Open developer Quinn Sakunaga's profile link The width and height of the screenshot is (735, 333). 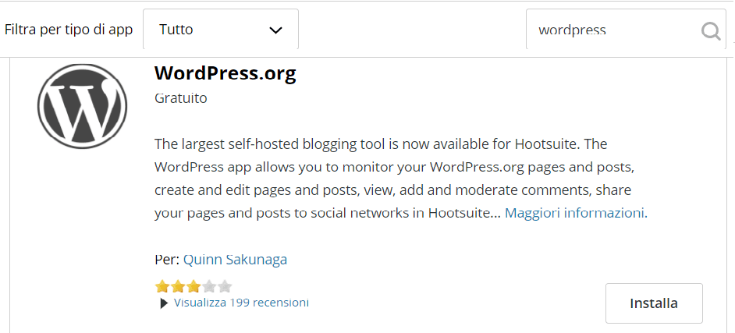click(236, 260)
